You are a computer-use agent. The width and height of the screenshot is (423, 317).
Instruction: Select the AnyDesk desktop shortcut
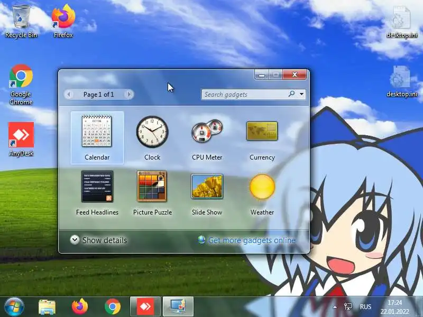point(21,139)
